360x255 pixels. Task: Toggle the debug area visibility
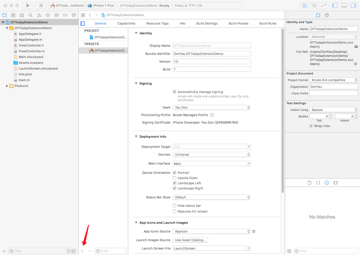point(344,5)
